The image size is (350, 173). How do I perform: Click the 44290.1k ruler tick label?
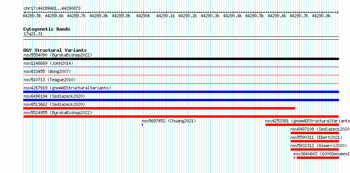pyautogui.click(x=166, y=16)
